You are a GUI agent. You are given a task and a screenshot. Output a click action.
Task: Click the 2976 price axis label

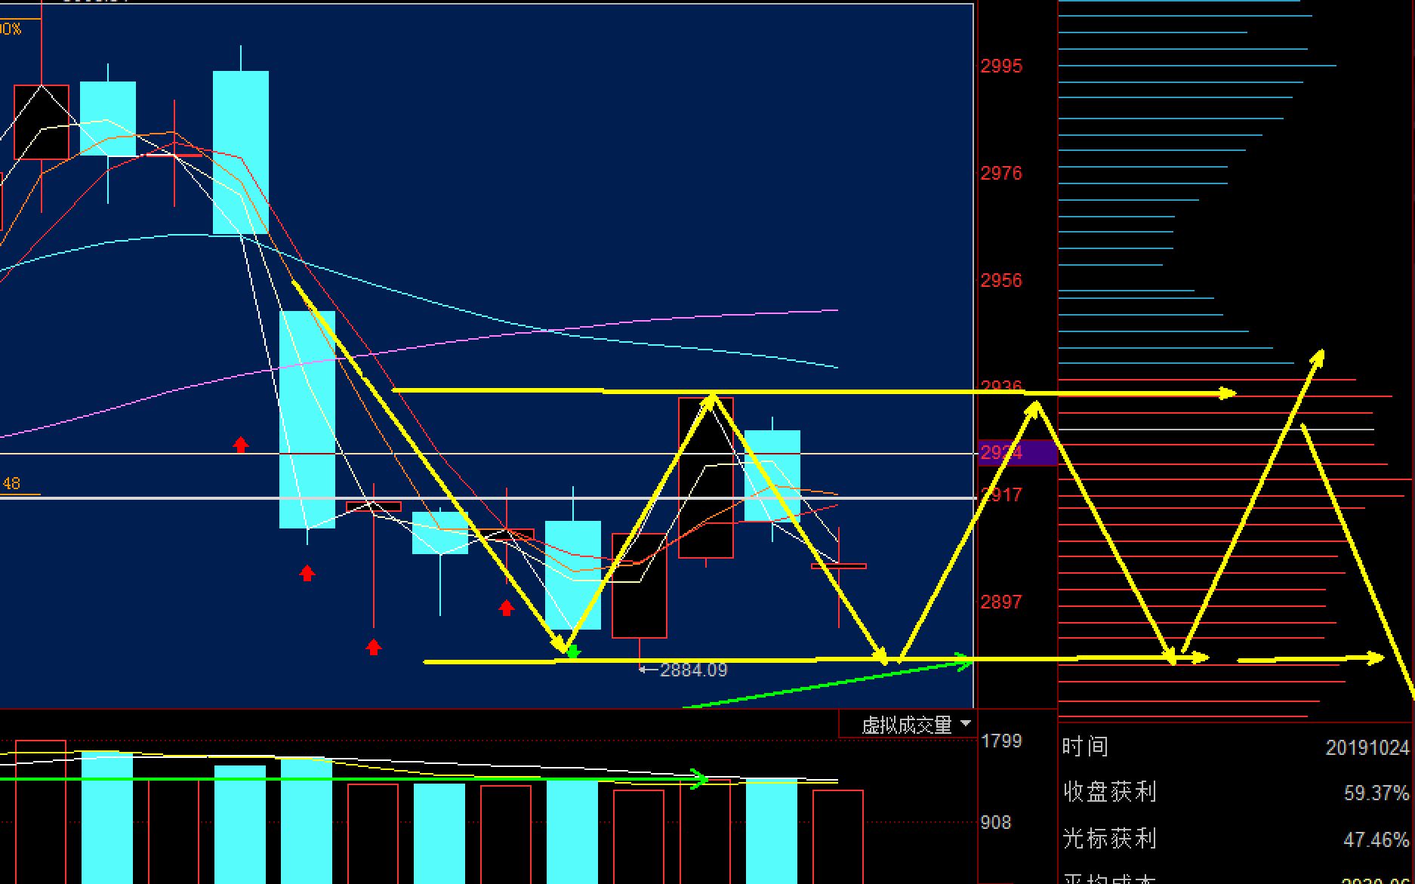1001,174
